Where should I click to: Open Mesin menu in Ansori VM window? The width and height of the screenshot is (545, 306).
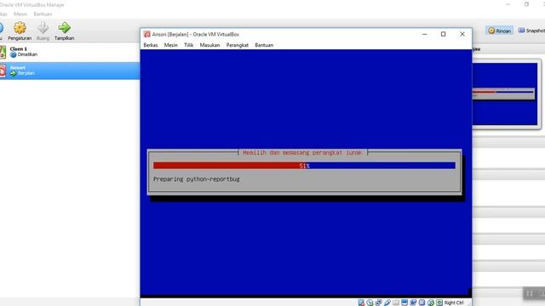click(170, 45)
